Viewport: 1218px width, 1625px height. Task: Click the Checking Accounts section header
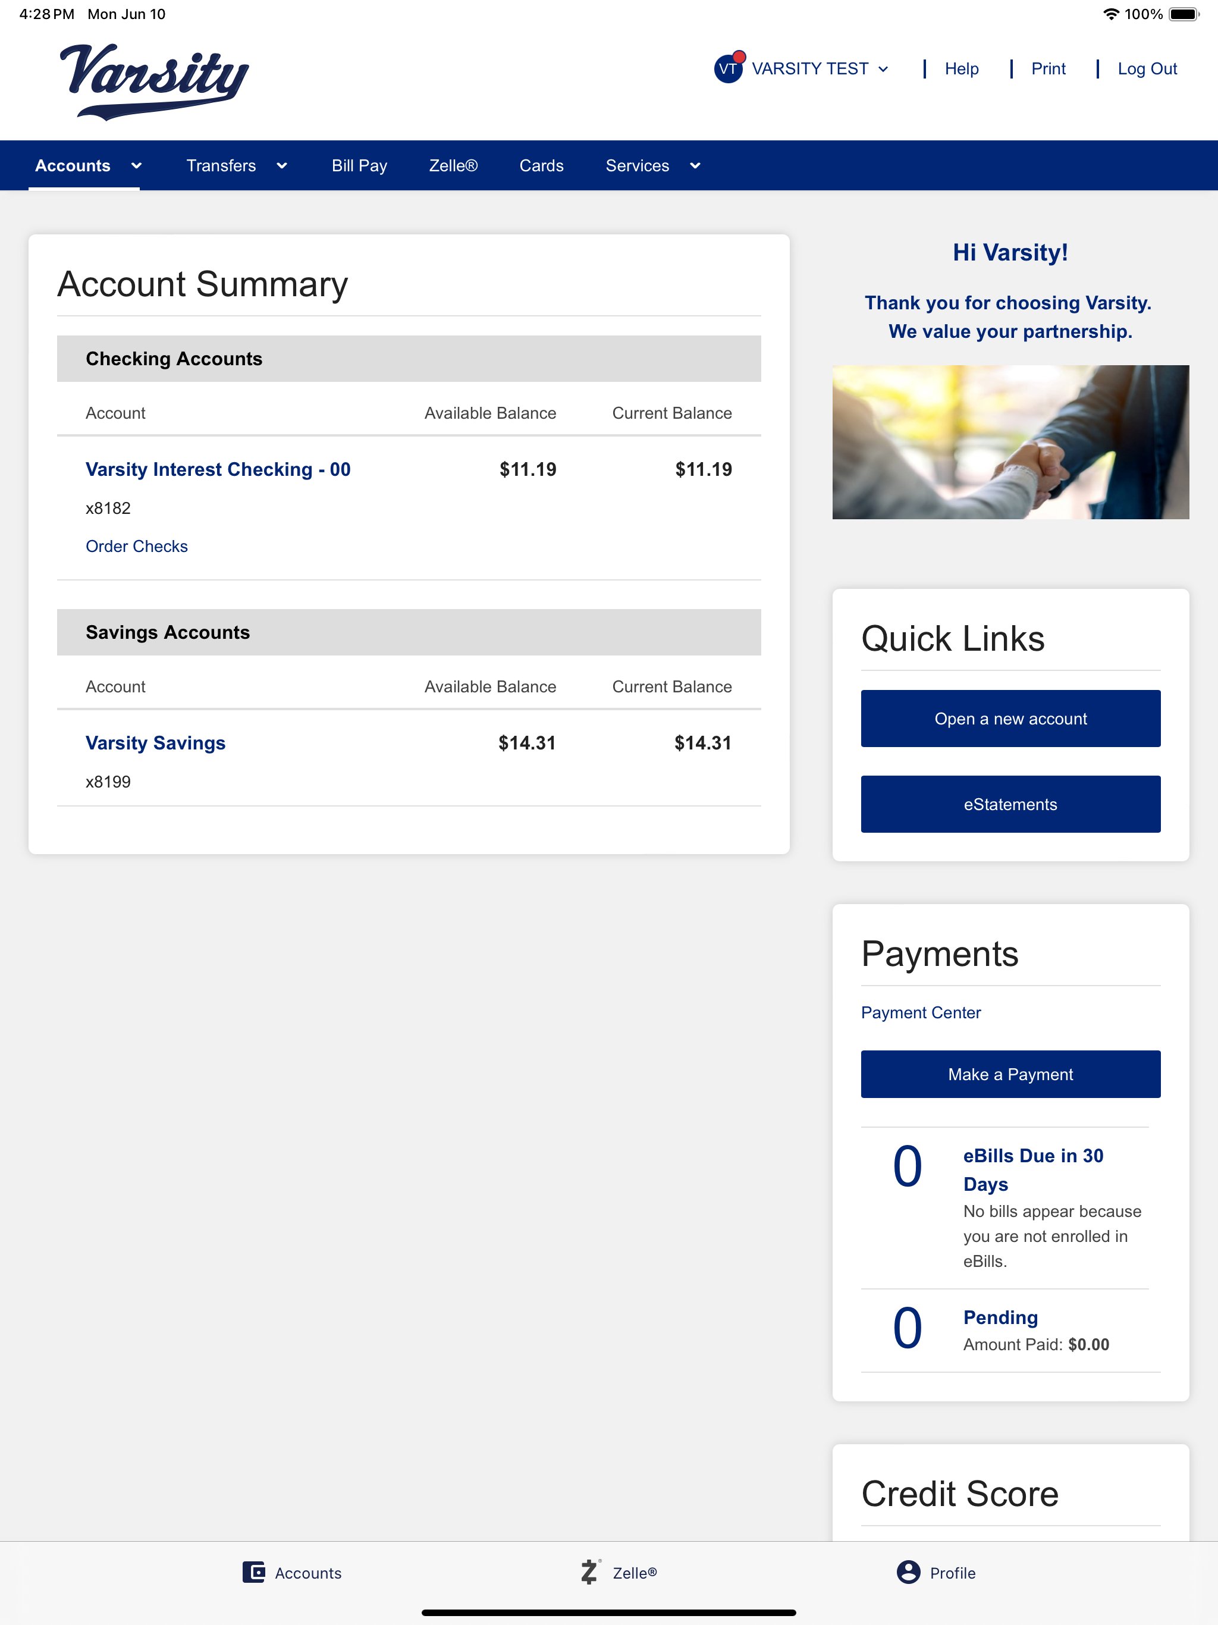(x=409, y=359)
